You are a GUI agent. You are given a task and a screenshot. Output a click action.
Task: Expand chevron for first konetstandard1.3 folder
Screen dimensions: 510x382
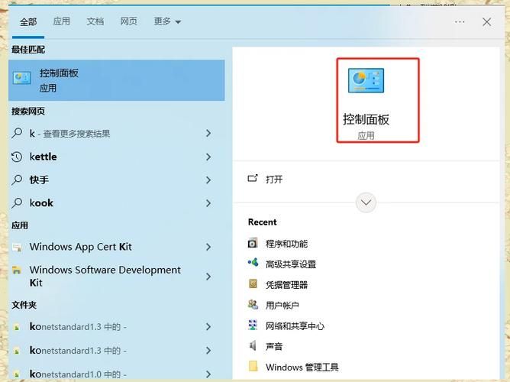[x=208, y=327]
